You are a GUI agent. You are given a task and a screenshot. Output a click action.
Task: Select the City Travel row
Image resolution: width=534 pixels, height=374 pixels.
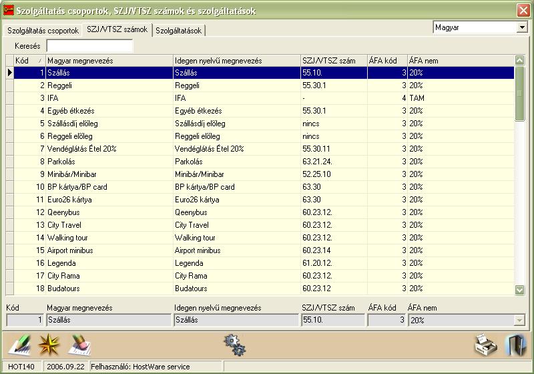pos(264,225)
